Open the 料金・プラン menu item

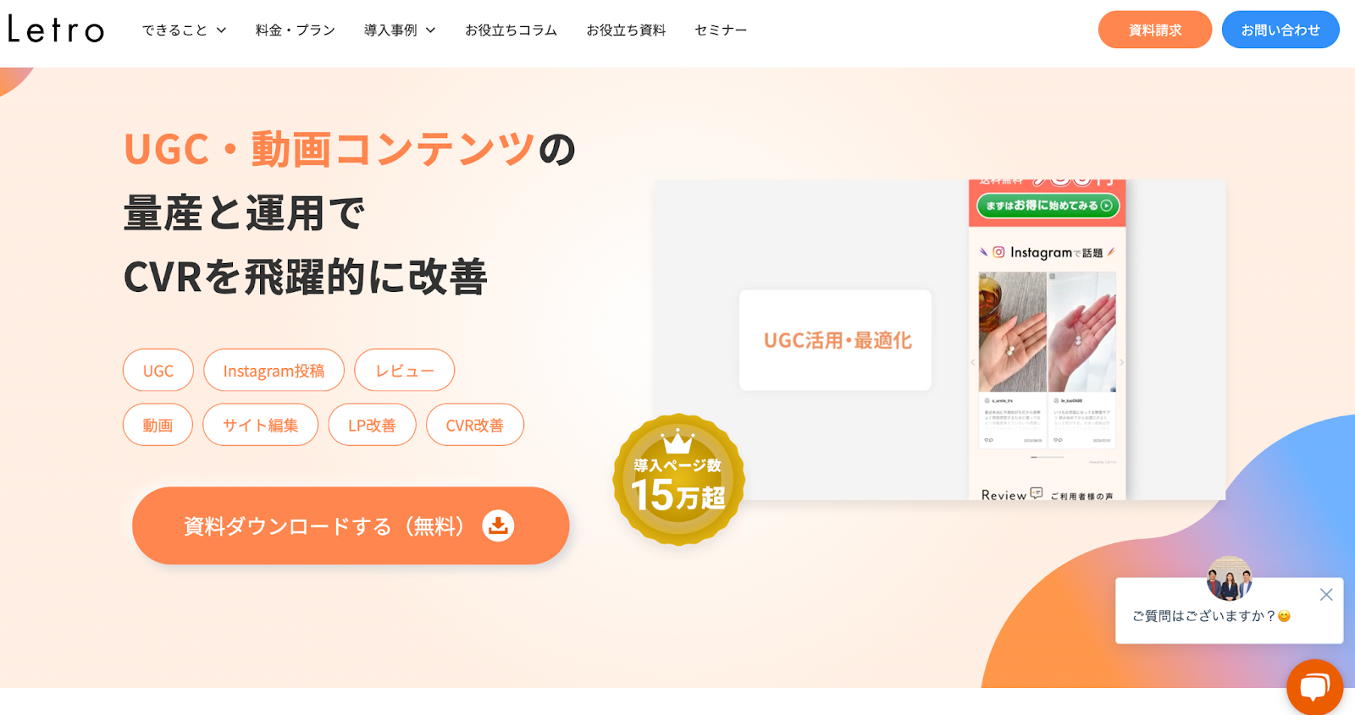(x=296, y=30)
